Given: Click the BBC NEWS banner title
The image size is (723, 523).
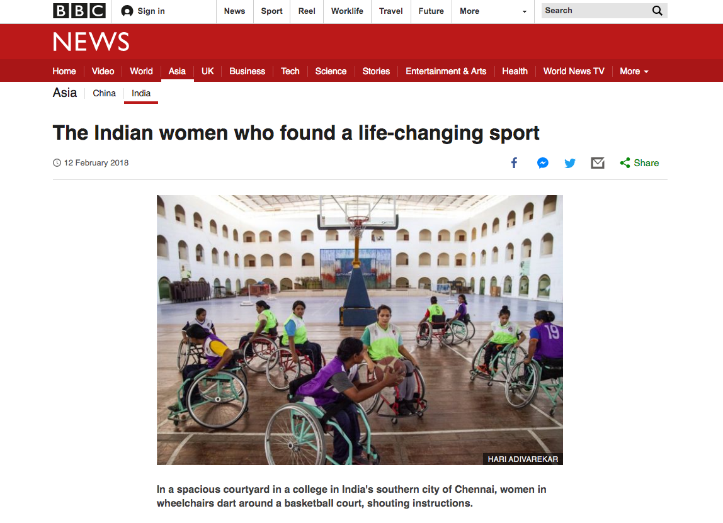Looking at the screenshot, I should coord(91,42).
